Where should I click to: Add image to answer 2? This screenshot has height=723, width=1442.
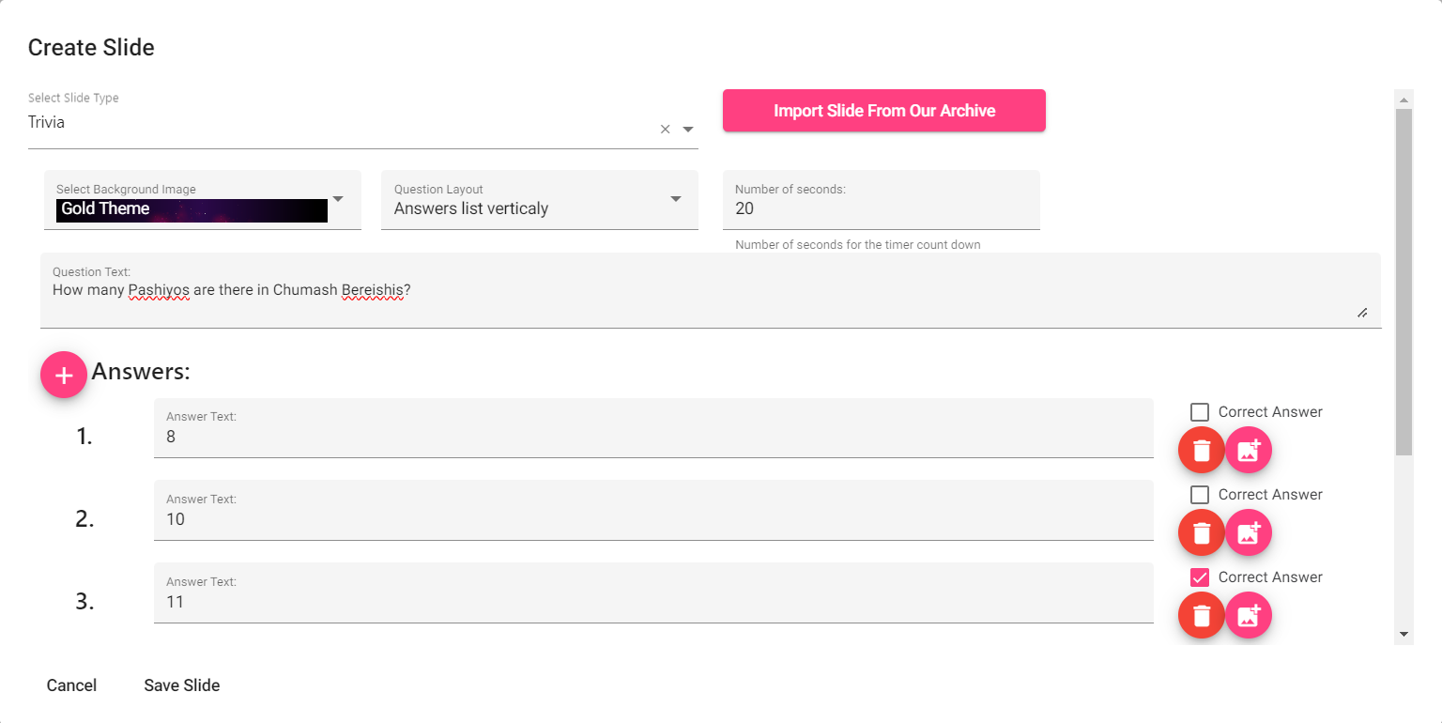1249,533
